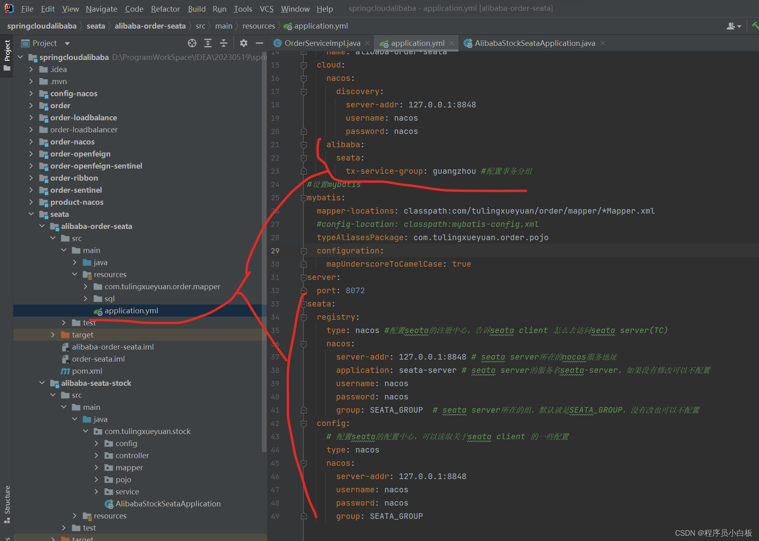Open the Window menu
This screenshot has height=541, width=759.
[x=295, y=9]
